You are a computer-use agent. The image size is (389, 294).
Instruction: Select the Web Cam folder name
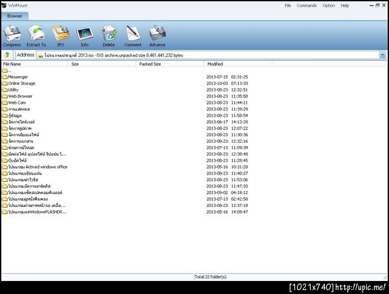click(x=17, y=103)
